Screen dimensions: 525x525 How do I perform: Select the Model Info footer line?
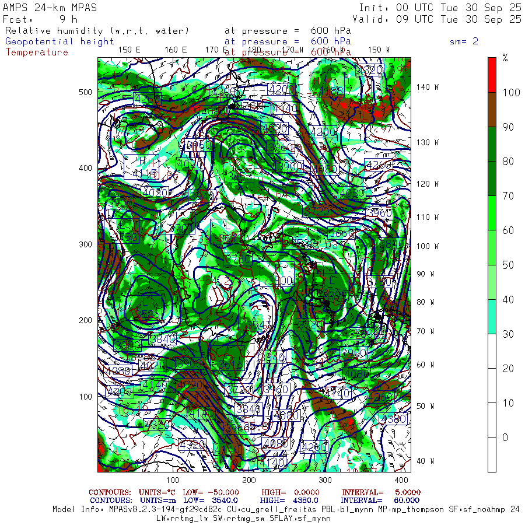point(286,509)
